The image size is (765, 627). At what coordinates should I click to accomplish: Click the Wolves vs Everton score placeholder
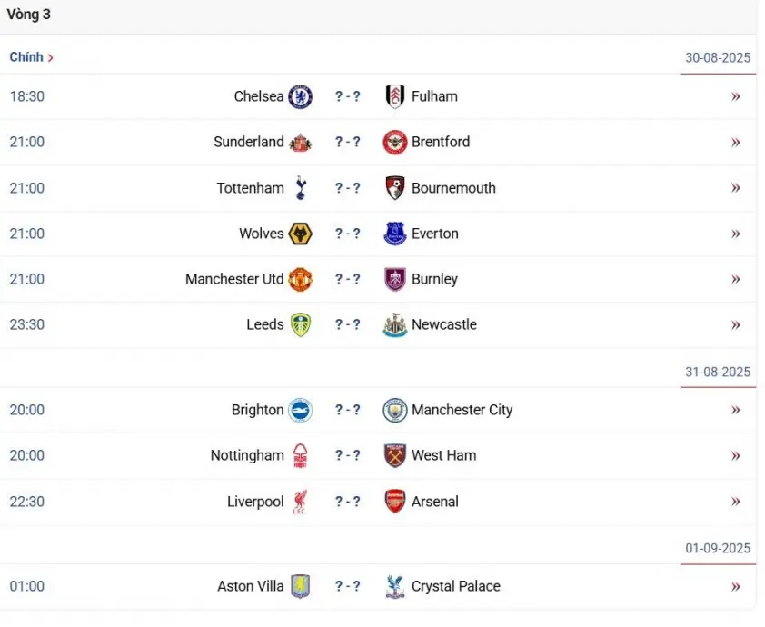pos(348,234)
